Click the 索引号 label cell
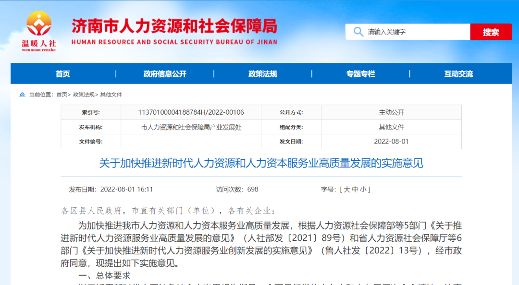Viewport: 519px width, 285px height. (91, 112)
